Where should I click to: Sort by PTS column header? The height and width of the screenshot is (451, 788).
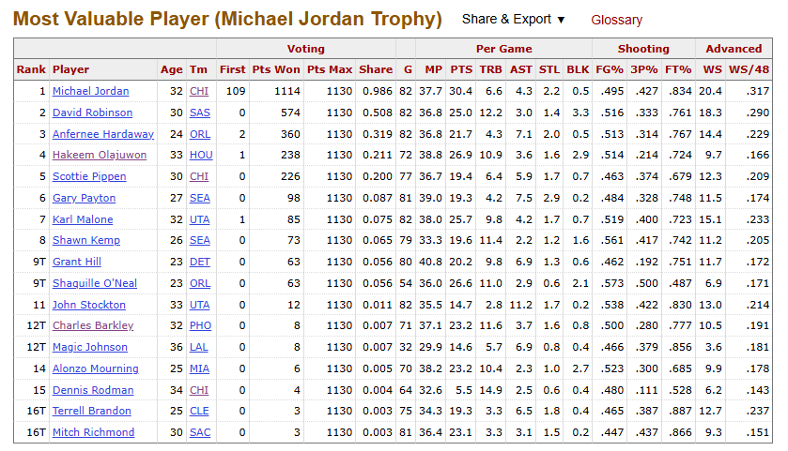tap(461, 69)
